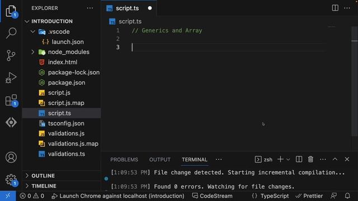Click Launch Chrome against localhost status item

pyautogui.click(x=118, y=196)
